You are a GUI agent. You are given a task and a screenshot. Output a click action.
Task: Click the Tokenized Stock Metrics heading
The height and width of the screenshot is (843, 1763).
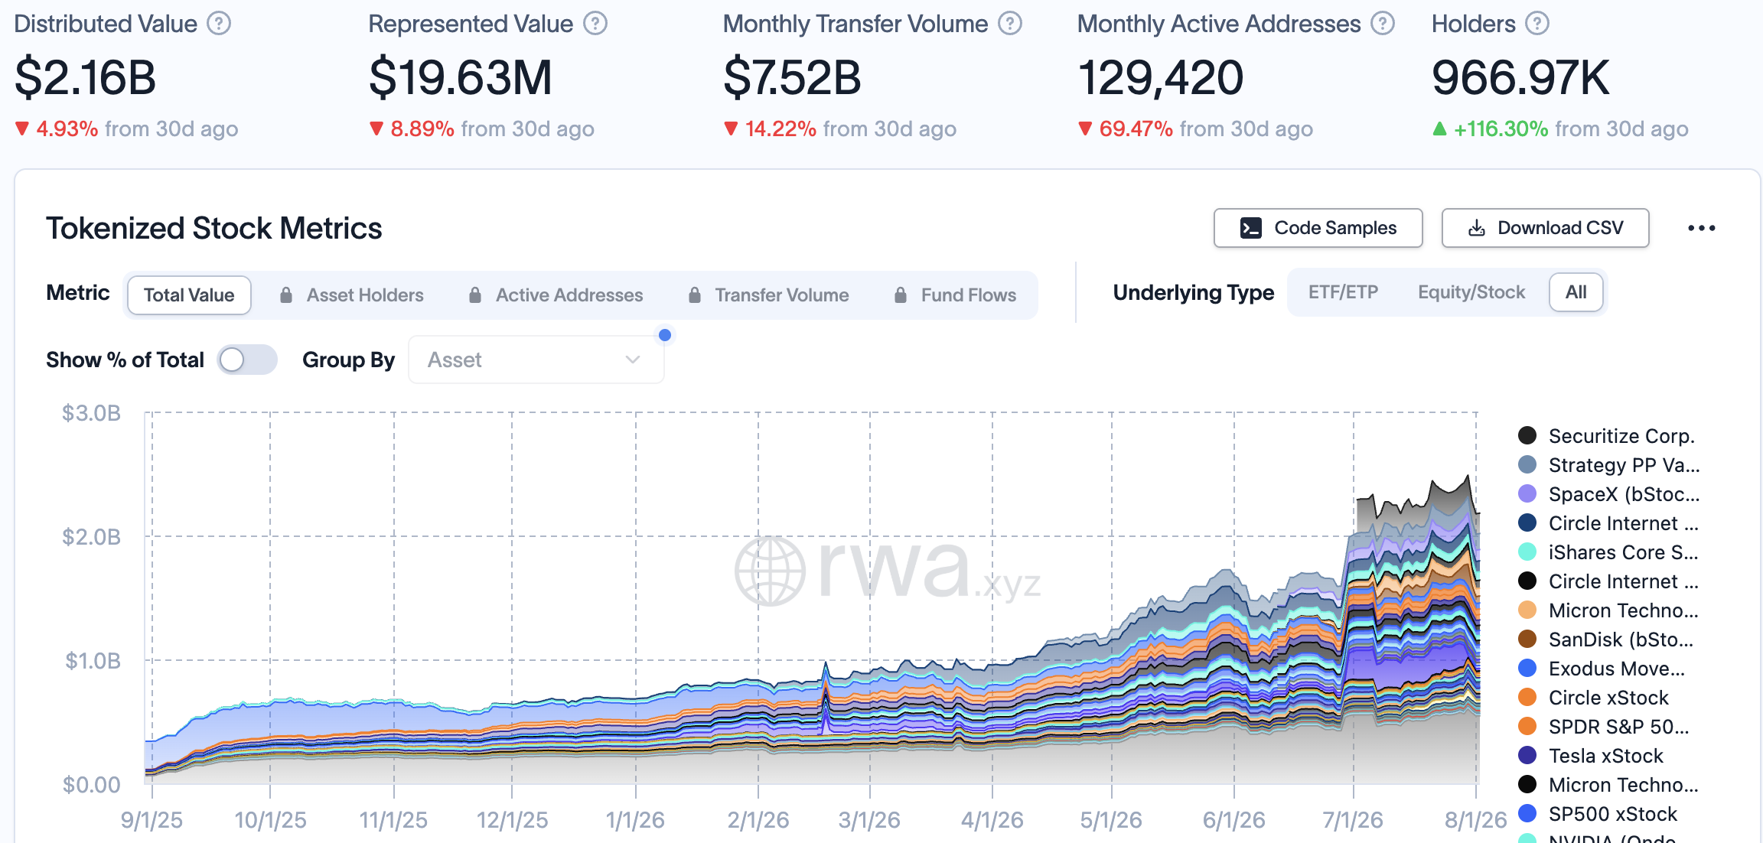point(214,228)
